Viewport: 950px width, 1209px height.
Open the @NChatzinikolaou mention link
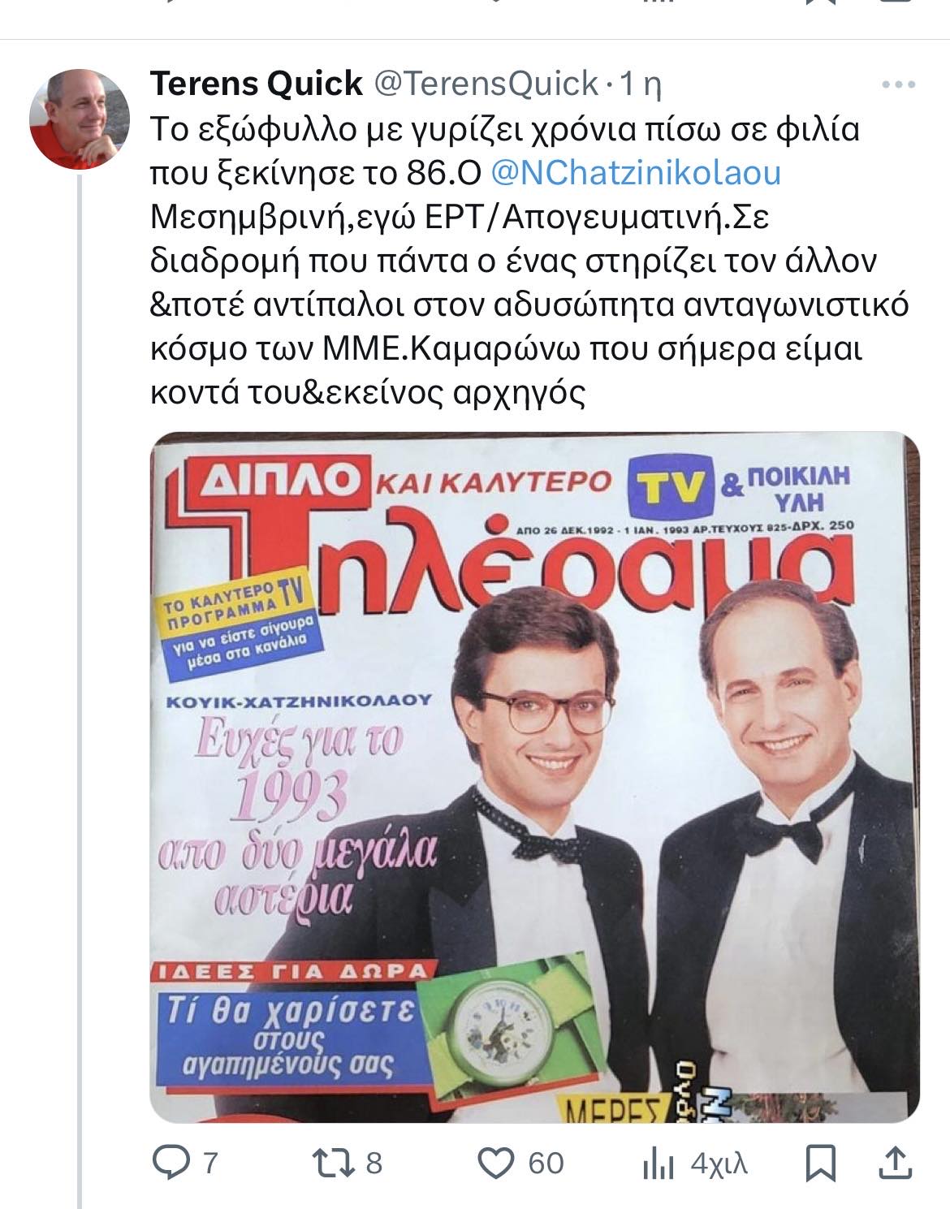(637, 173)
